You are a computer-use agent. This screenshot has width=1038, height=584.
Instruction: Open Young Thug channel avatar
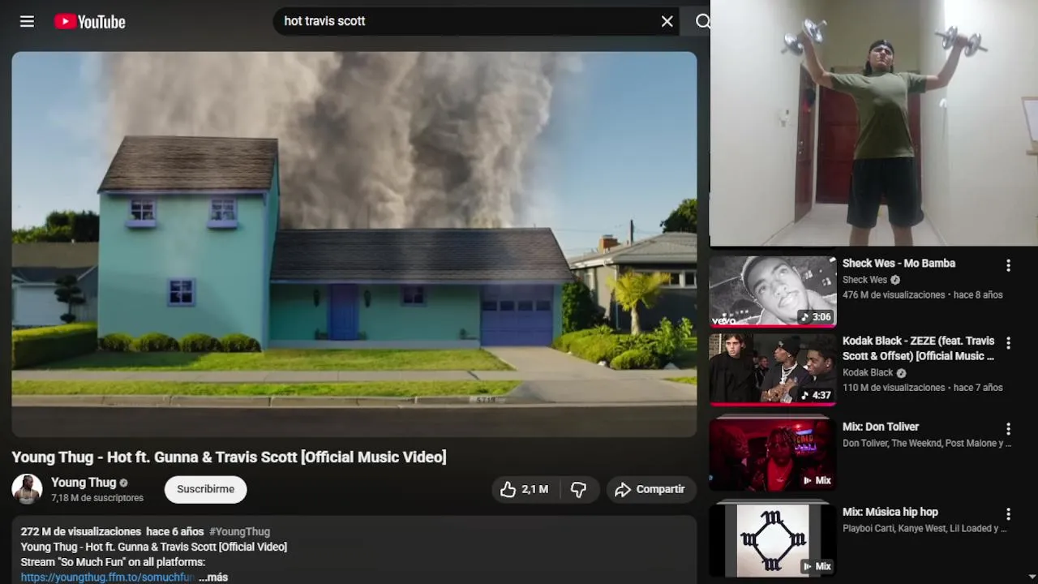(x=27, y=489)
